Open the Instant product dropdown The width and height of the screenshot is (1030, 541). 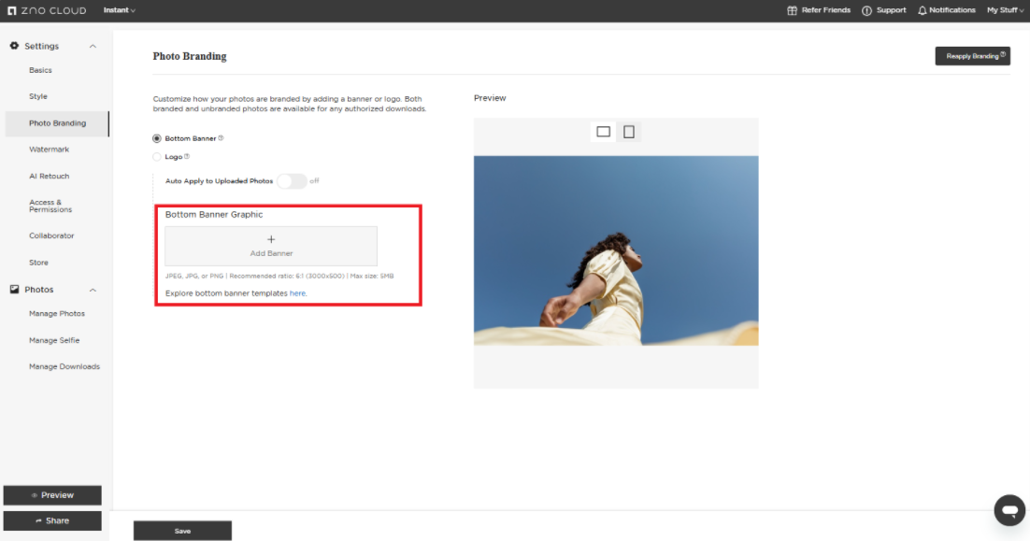click(119, 10)
